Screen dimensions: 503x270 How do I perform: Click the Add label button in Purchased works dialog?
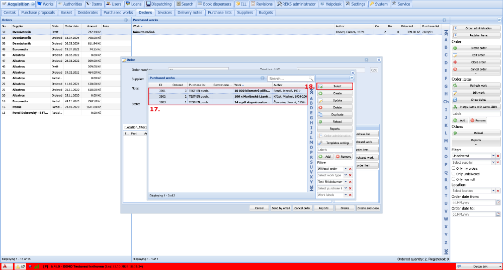click(x=325, y=157)
